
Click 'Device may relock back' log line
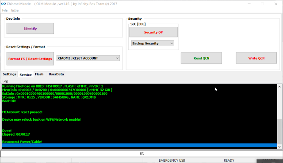[41, 119]
